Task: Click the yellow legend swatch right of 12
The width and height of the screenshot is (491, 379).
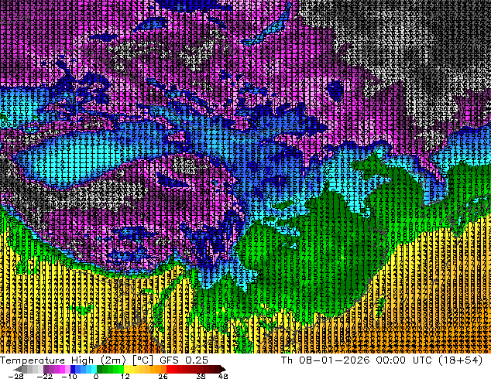Action: 126,369
